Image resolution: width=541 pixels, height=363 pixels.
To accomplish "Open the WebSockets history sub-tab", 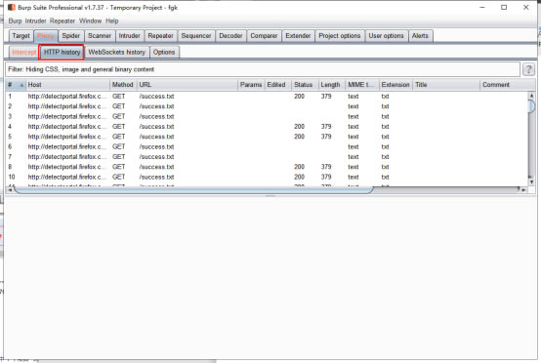I will tap(116, 52).
